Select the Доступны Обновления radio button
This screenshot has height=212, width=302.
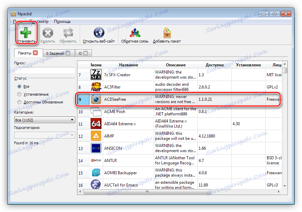coord(19,102)
